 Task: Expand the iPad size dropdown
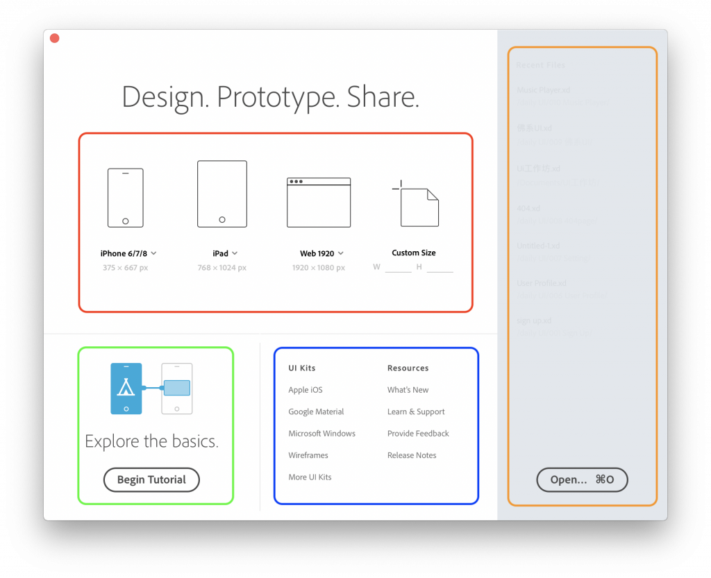point(235,253)
